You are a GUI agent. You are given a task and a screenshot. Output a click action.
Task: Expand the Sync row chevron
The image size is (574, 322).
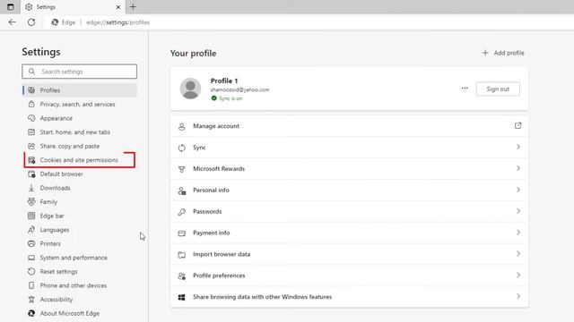tap(518, 147)
